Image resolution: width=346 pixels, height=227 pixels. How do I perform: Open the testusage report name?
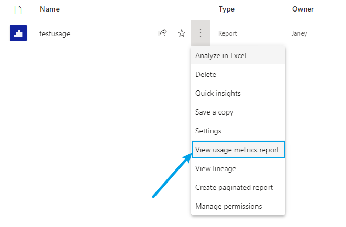(55, 33)
